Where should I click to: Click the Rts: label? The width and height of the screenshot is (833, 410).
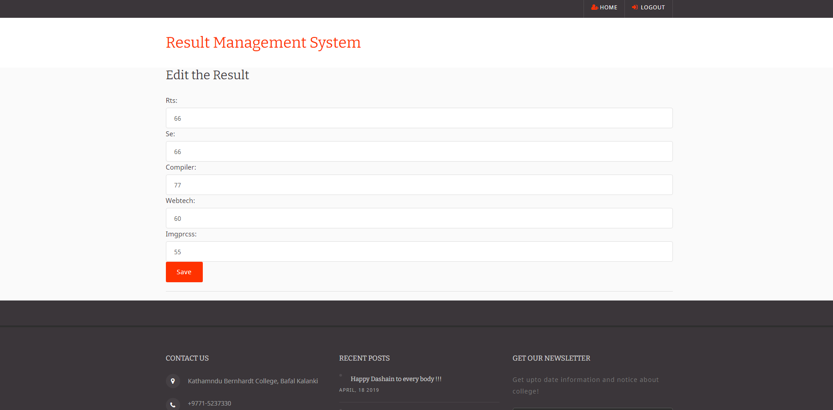172,101
